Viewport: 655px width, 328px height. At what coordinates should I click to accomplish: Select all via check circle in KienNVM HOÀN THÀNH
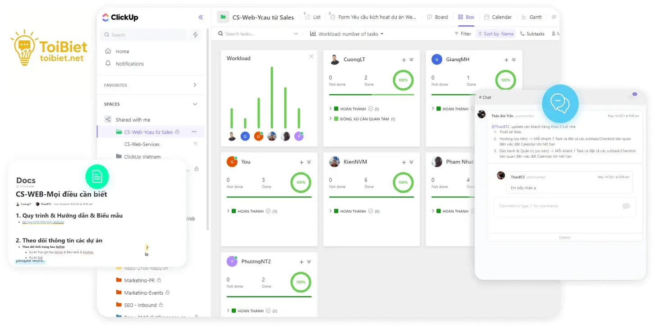371,211
